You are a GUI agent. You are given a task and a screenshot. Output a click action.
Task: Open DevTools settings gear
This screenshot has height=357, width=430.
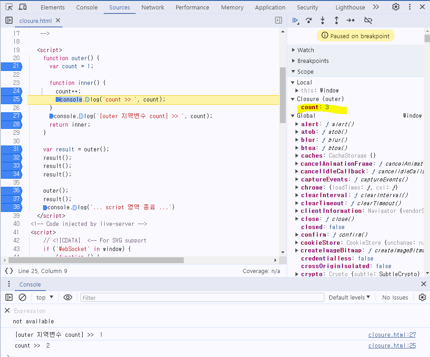(395, 7)
